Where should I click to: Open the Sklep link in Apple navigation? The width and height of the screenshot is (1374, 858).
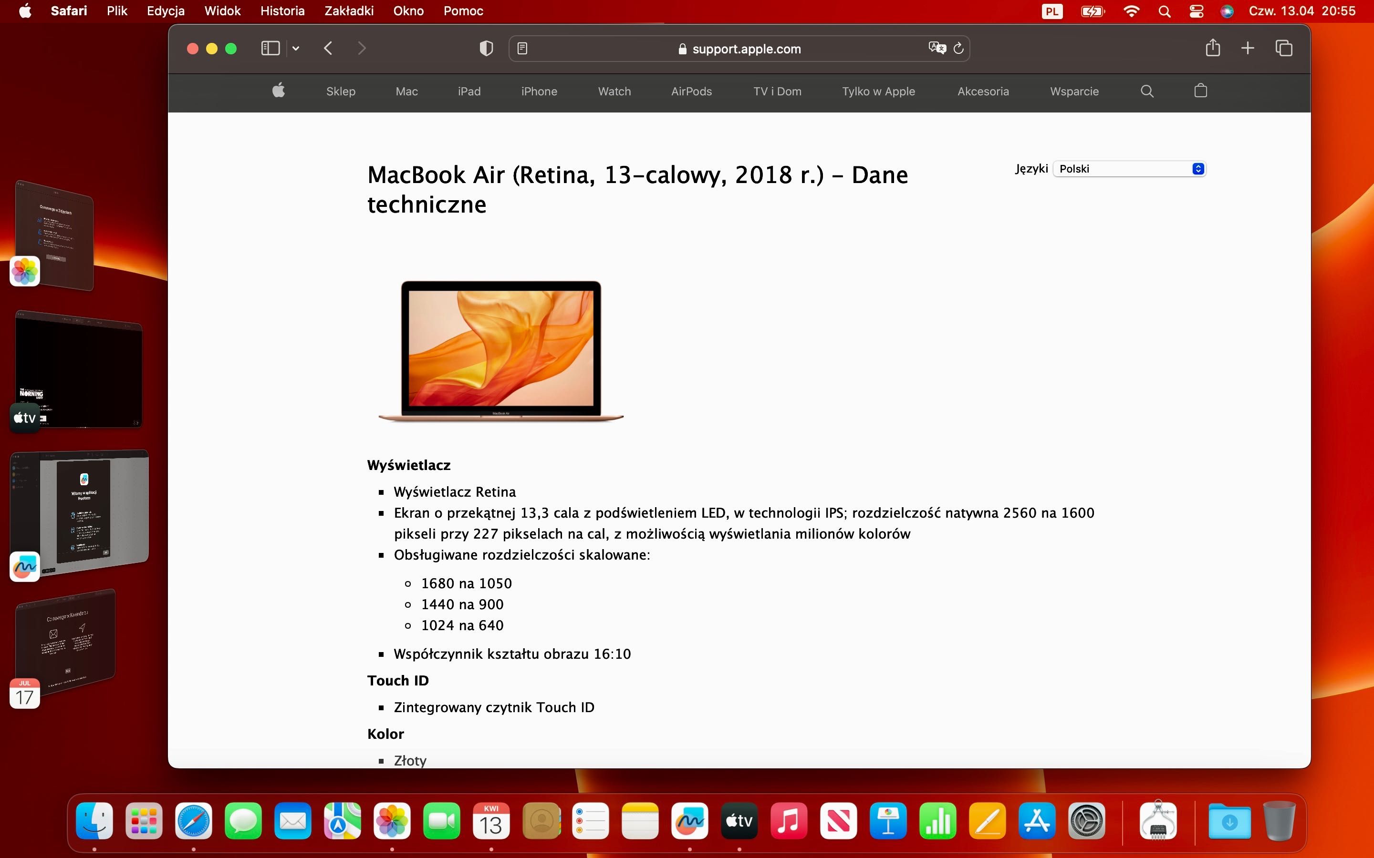tap(341, 92)
